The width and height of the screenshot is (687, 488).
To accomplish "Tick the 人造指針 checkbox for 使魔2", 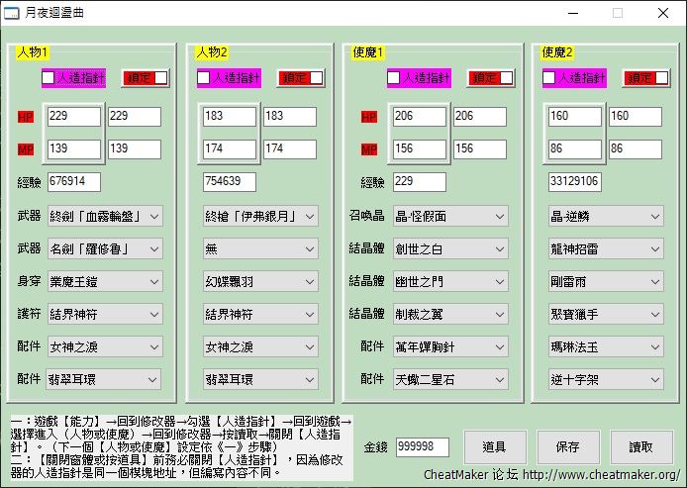I will [x=549, y=77].
